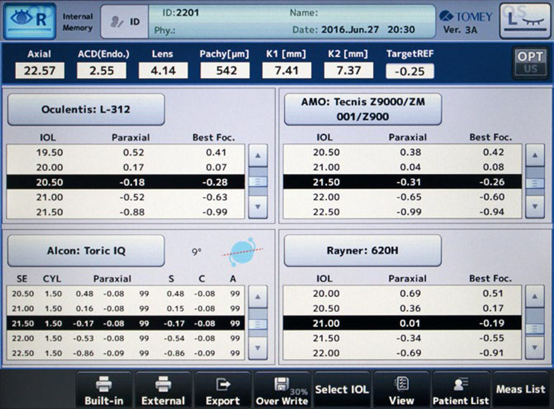The width and height of the screenshot is (554, 409).
Task: Edit the K1 value 7.41
Action: (287, 71)
